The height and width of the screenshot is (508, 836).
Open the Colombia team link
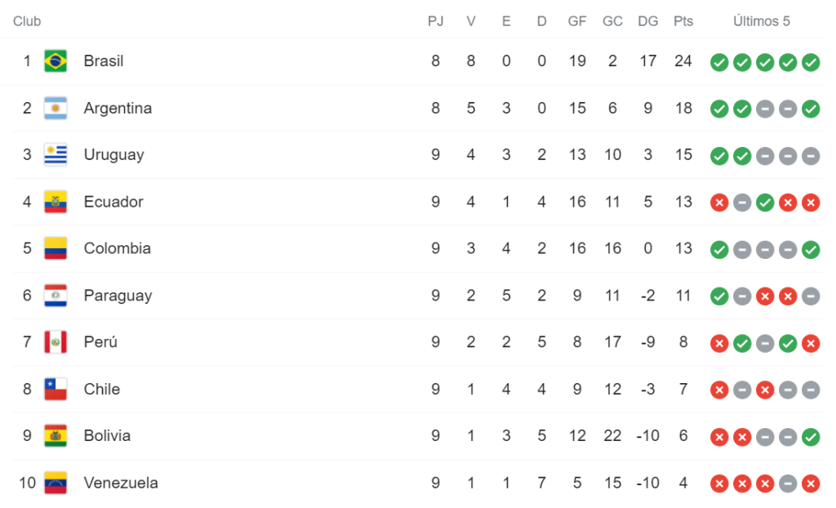pos(118,248)
